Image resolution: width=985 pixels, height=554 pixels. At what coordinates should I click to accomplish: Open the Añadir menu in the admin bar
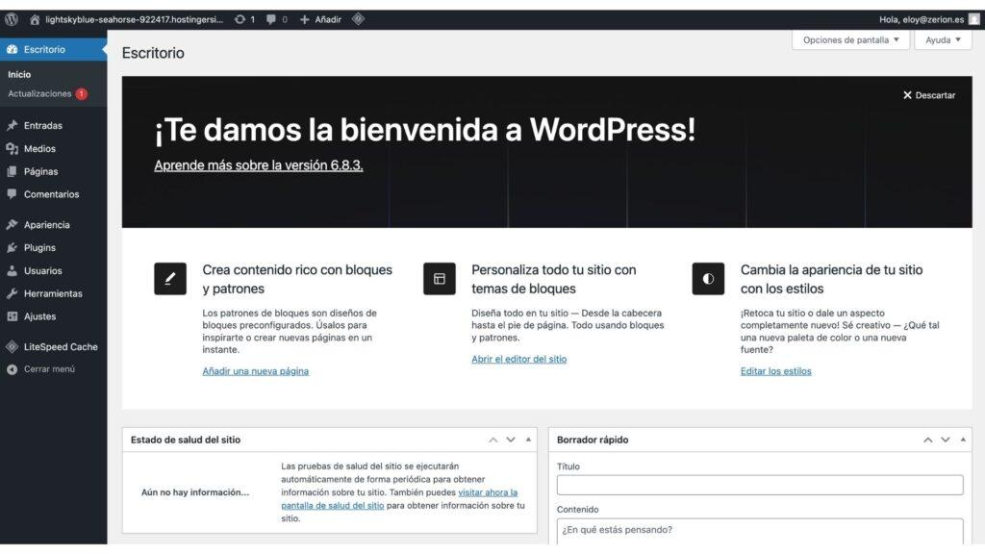317,17
